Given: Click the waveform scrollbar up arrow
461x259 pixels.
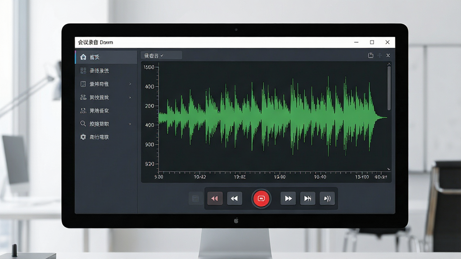Looking at the screenshot, I should point(389,64).
